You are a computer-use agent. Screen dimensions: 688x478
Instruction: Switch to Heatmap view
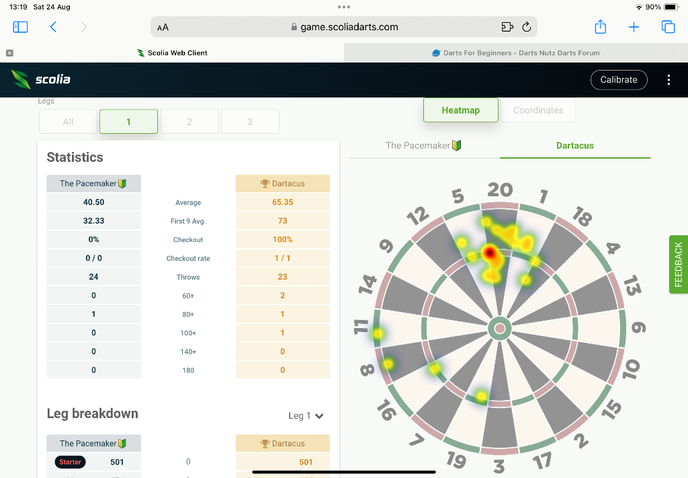[x=461, y=110]
